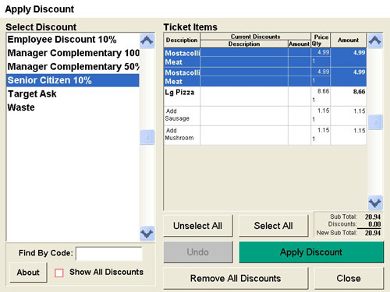The width and height of the screenshot is (390, 292).
Task: Click the green Apply Discount button
Action: click(311, 252)
